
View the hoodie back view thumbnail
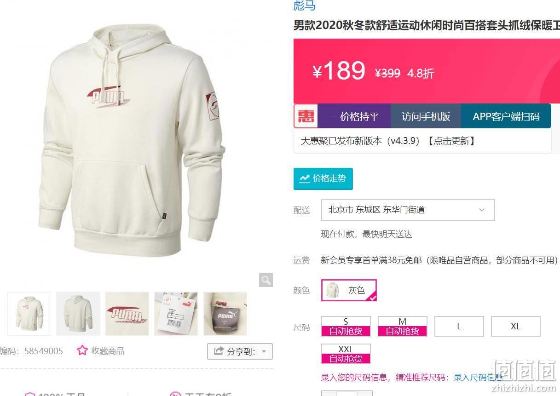point(78,314)
